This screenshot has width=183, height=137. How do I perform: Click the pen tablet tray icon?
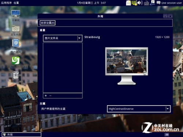point(152,3)
